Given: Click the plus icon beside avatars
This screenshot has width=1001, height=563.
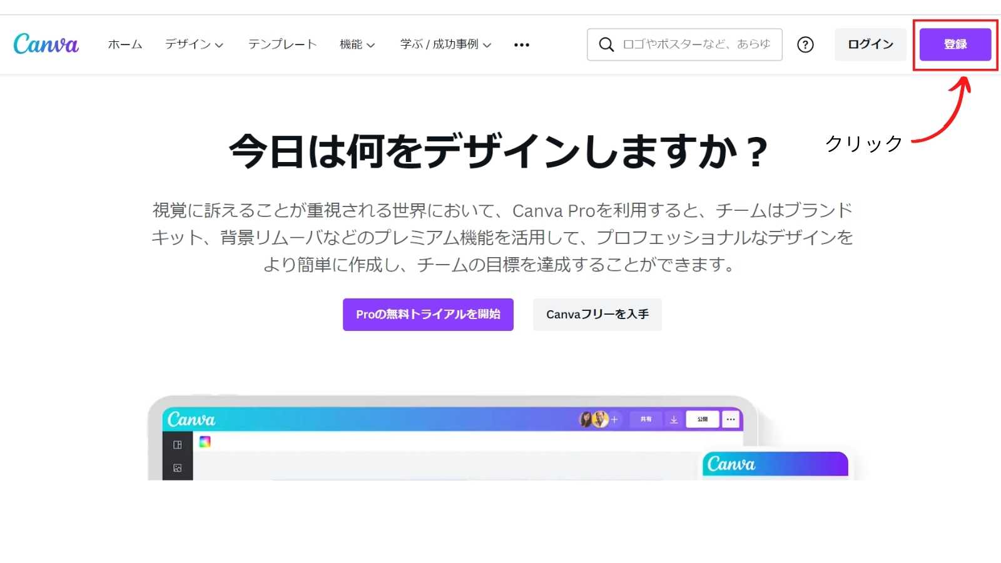Looking at the screenshot, I should click(x=614, y=420).
